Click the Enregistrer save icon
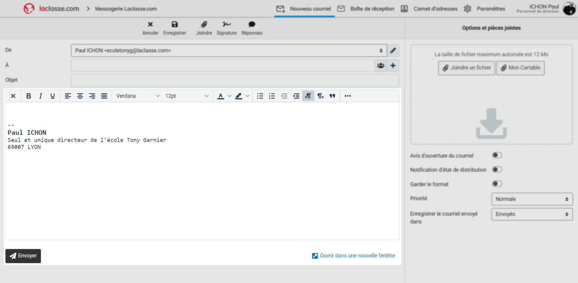The width and height of the screenshot is (578, 283). pos(174,25)
